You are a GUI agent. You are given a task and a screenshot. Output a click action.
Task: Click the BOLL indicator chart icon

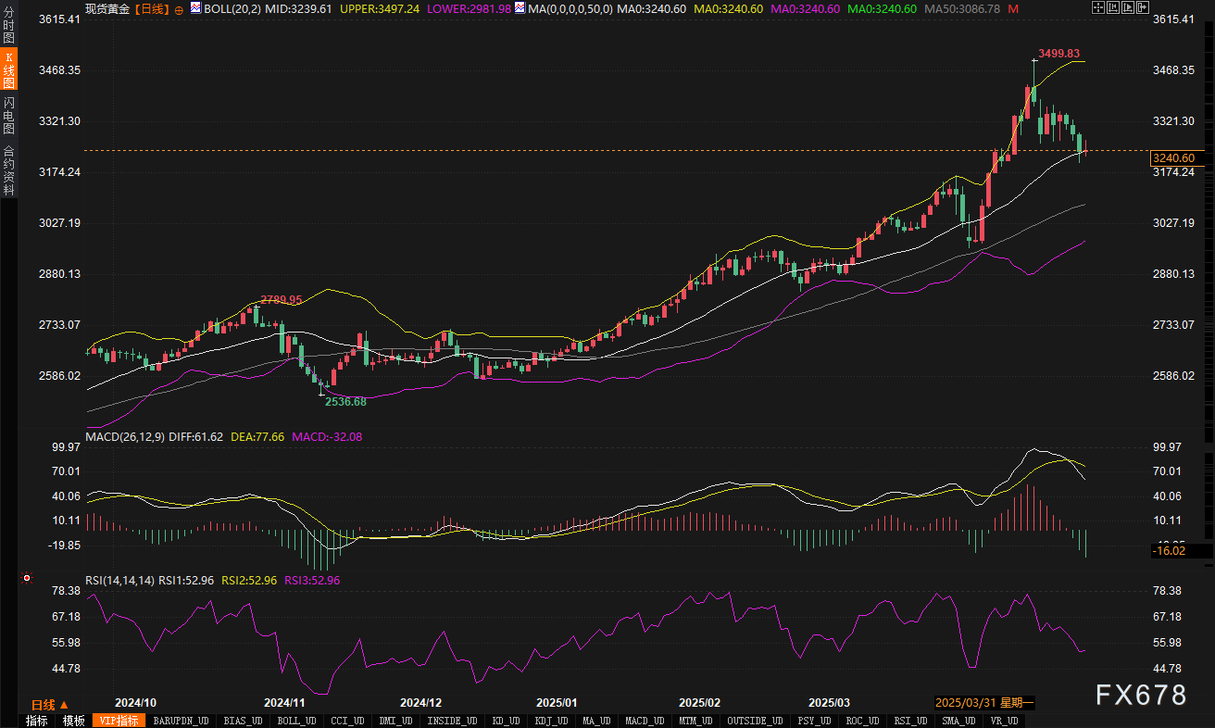tap(195, 8)
